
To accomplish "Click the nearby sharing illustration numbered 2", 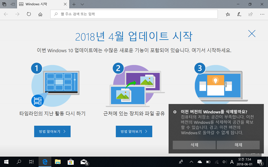I will coord(135,85).
